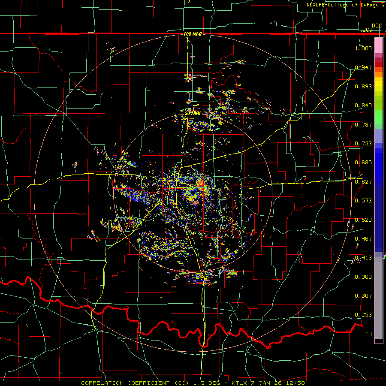Select the 1.3 DEG elevation text
Image resolution: width=386 pixels, height=386 pixels.
click(x=206, y=383)
